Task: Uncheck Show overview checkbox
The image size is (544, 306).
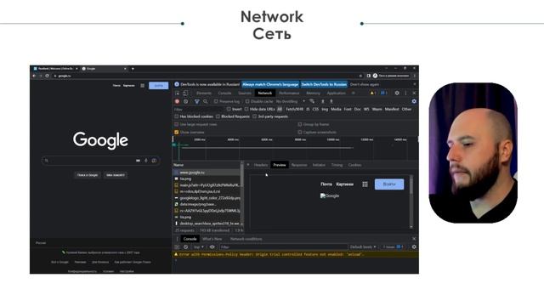Action: [177, 133]
